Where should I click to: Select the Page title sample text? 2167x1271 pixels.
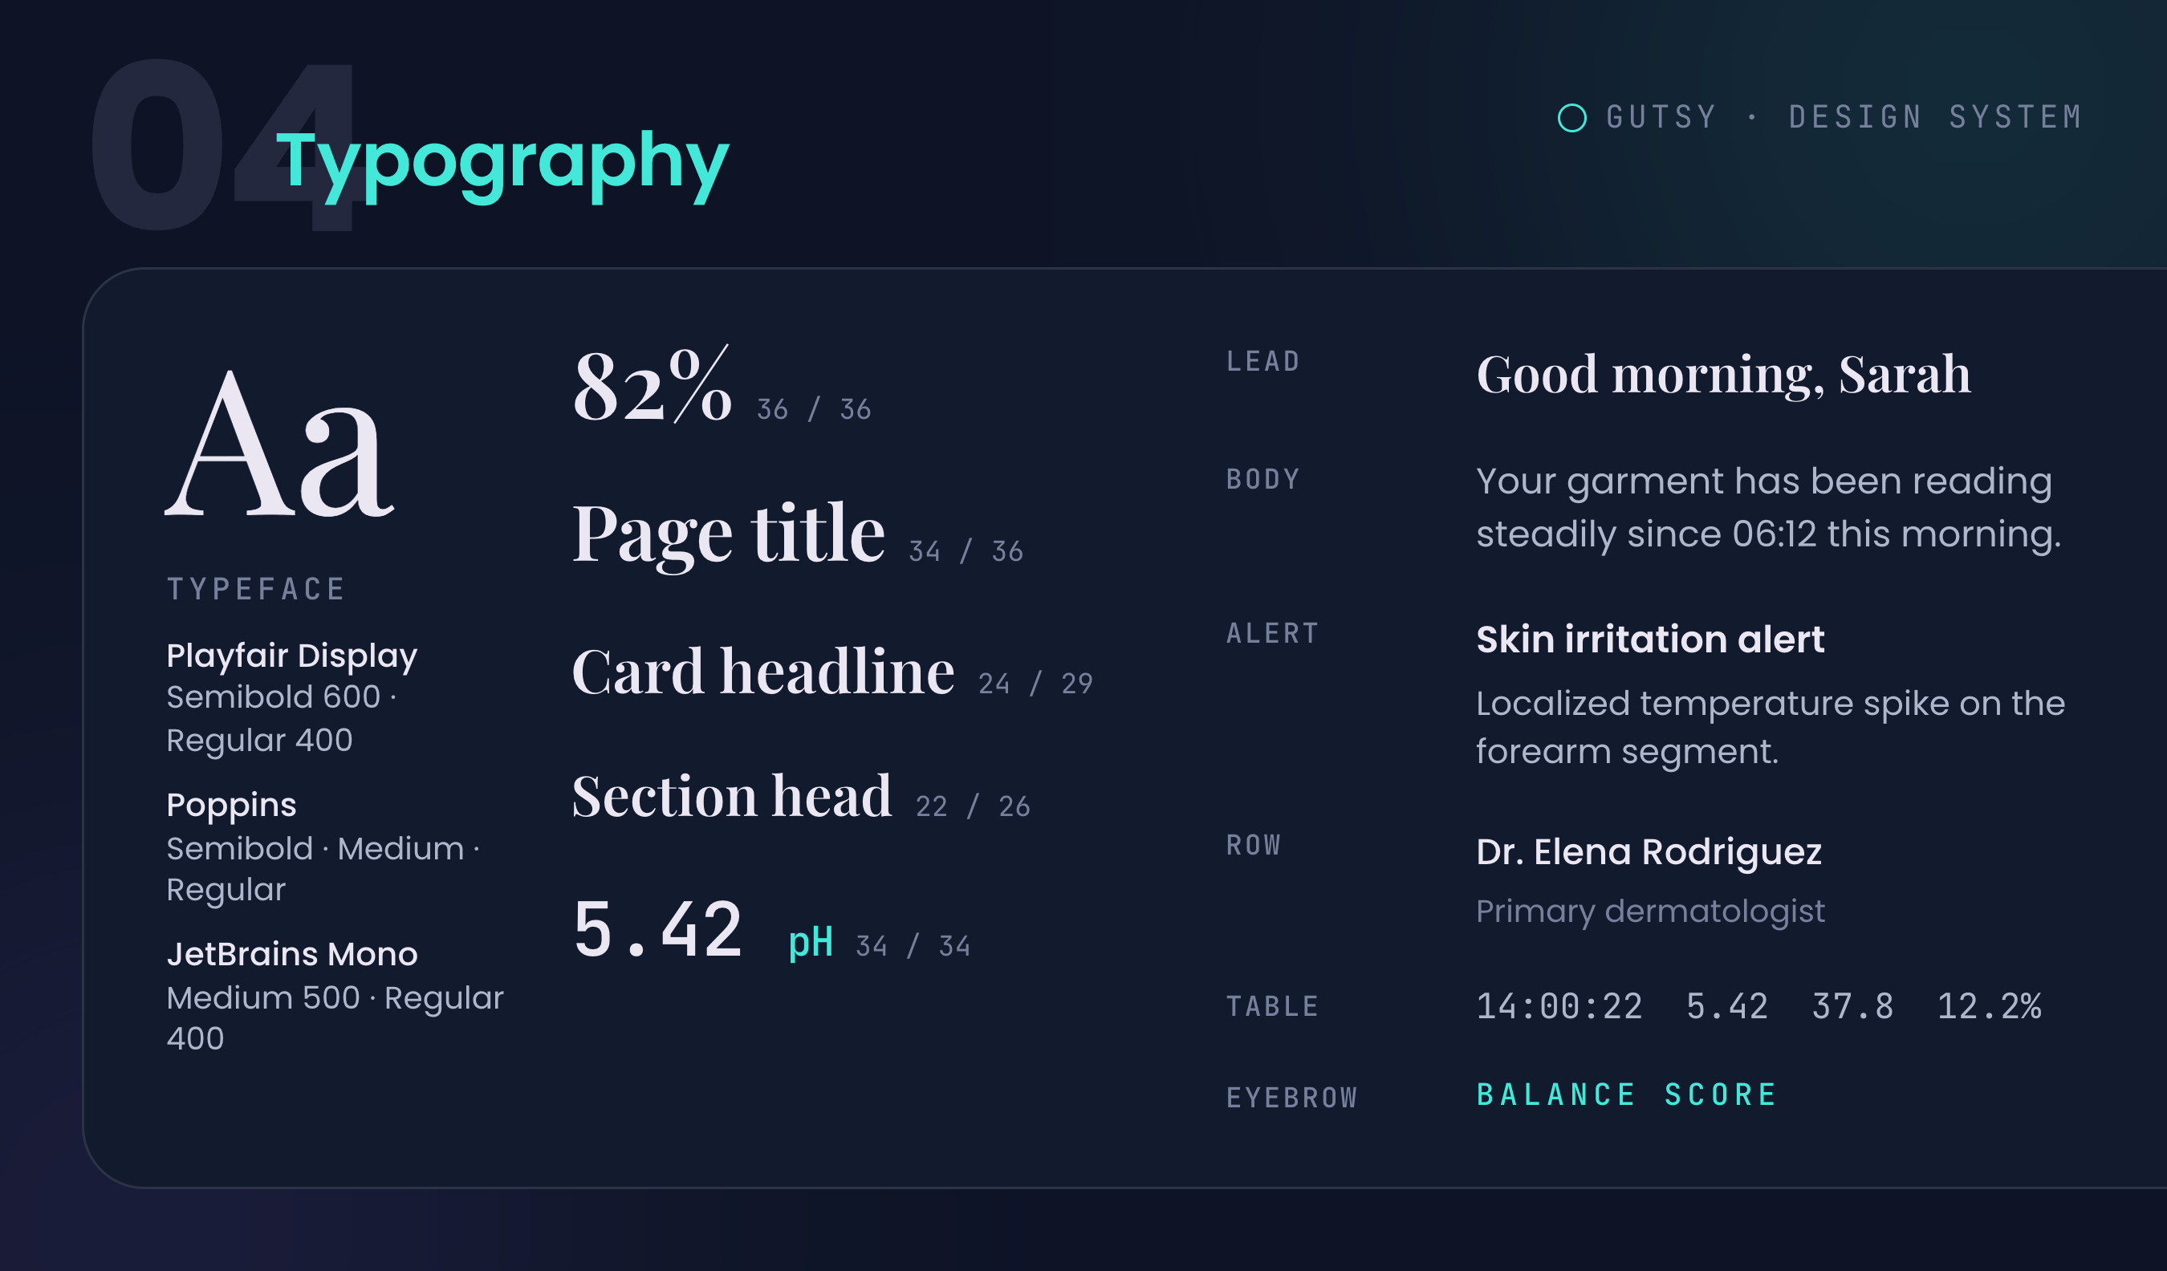coord(729,534)
